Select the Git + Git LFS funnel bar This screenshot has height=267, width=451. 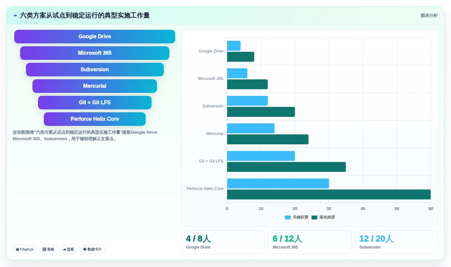pos(95,103)
